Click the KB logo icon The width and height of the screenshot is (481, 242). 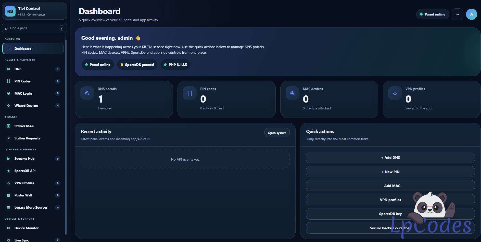(10, 11)
